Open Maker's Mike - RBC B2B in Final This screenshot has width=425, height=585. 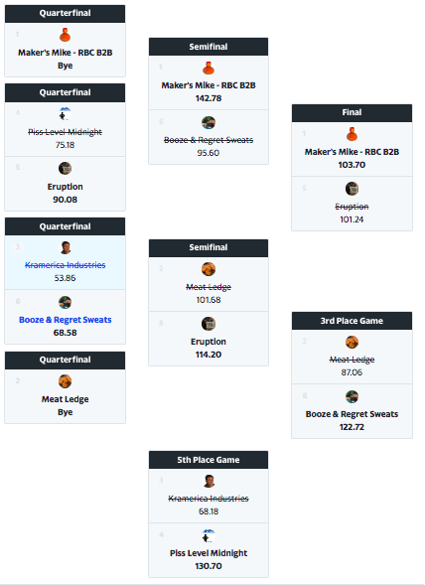(x=352, y=152)
